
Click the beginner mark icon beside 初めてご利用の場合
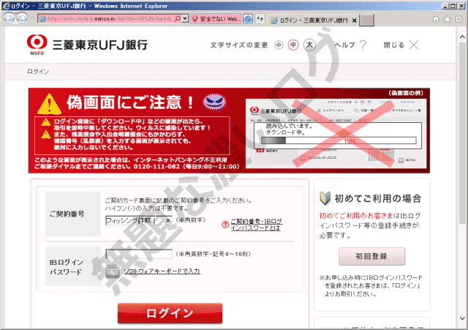click(325, 198)
